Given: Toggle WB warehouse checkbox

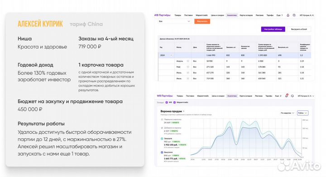Looking at the screenshot, I should 167,102.
